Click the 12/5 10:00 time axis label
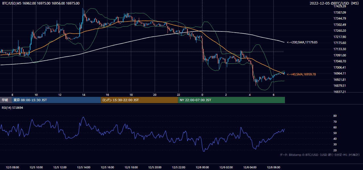This screenshot has height=170, width=363. (x=36, y=167)
